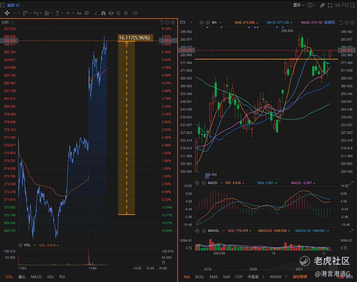Click the trash icon to delete drawings
Viewport: 357px width, 282px height.
pyautogui.click(x=126, y=13)
